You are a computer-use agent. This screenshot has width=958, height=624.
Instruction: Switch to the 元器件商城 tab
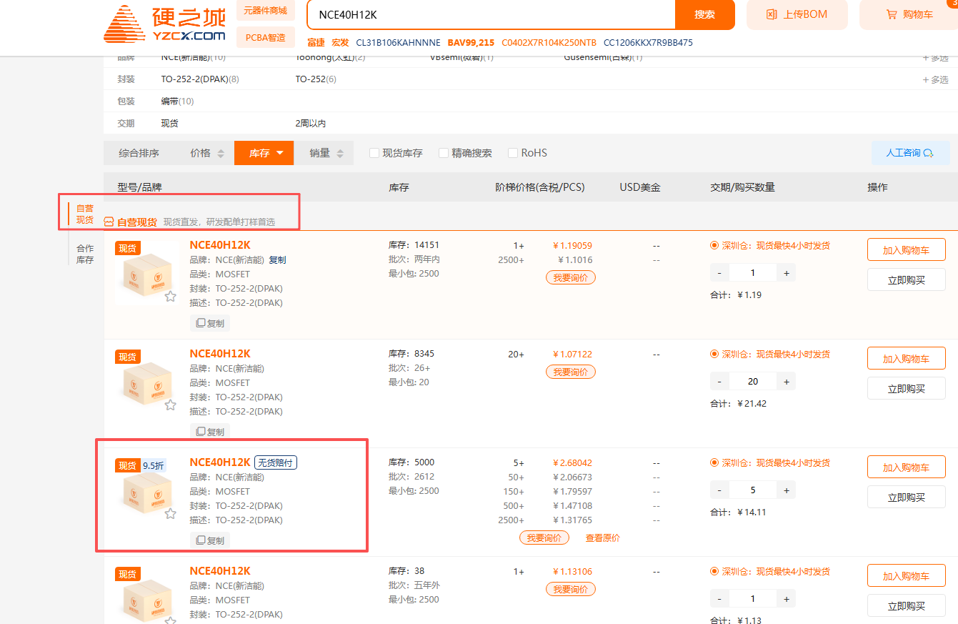click(265, 11)
